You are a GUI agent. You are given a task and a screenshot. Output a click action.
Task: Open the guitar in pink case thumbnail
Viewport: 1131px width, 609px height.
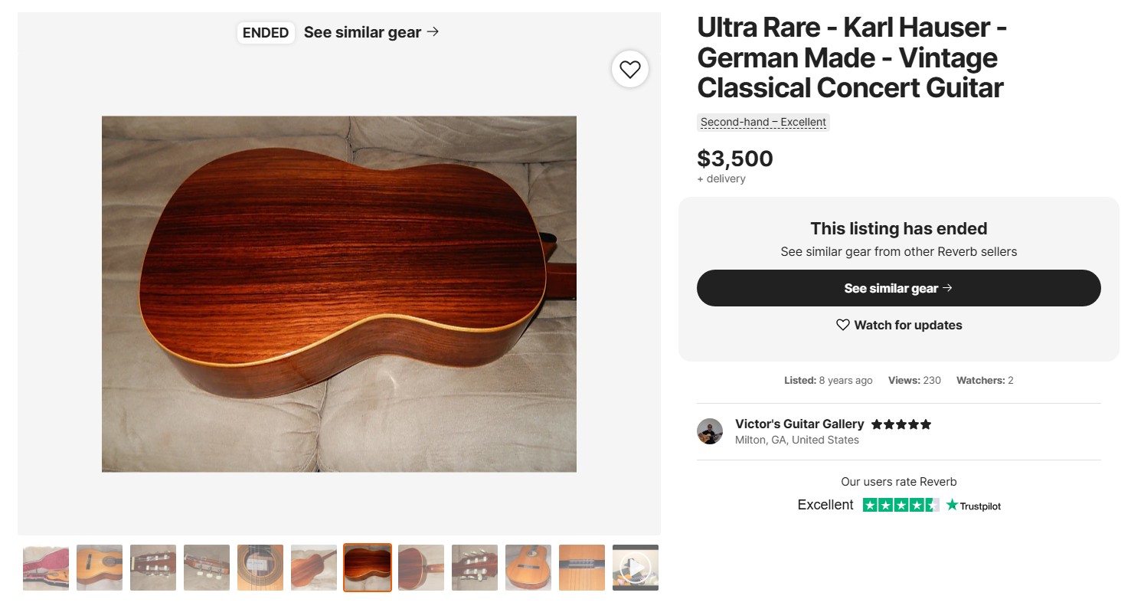[46, 568]
